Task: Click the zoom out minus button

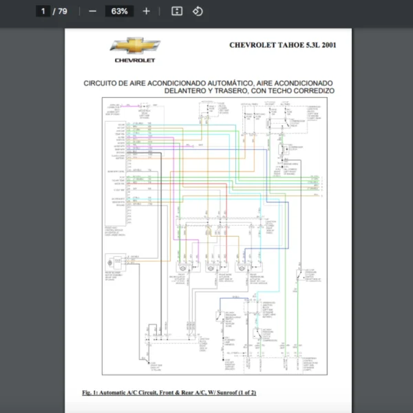Action: (92, 11)
